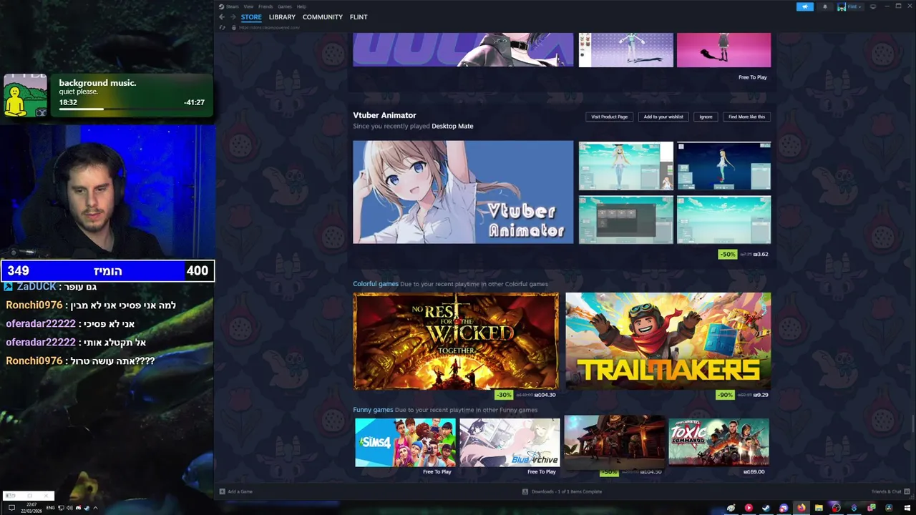
Task: Open the View menu
Action: 248,6
